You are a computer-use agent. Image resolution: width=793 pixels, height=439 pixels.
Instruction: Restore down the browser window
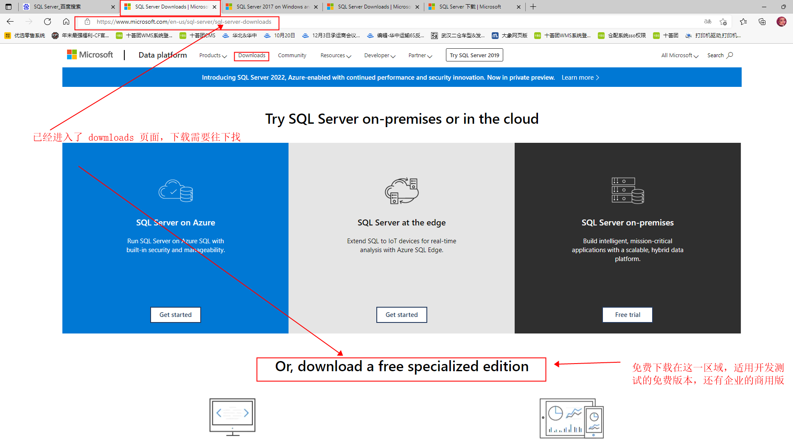click(783, 7)
